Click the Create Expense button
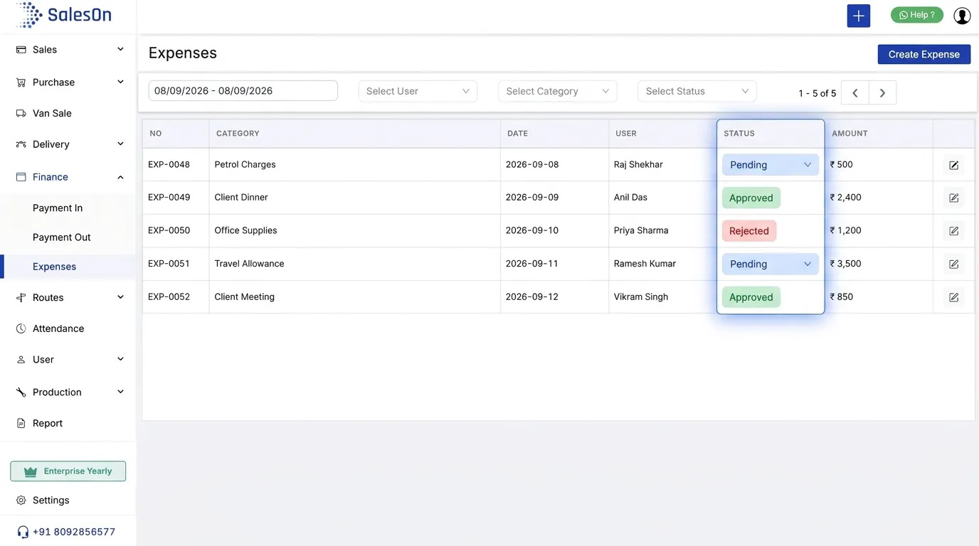Screen dimensions: 979x546 click(924, 54)
